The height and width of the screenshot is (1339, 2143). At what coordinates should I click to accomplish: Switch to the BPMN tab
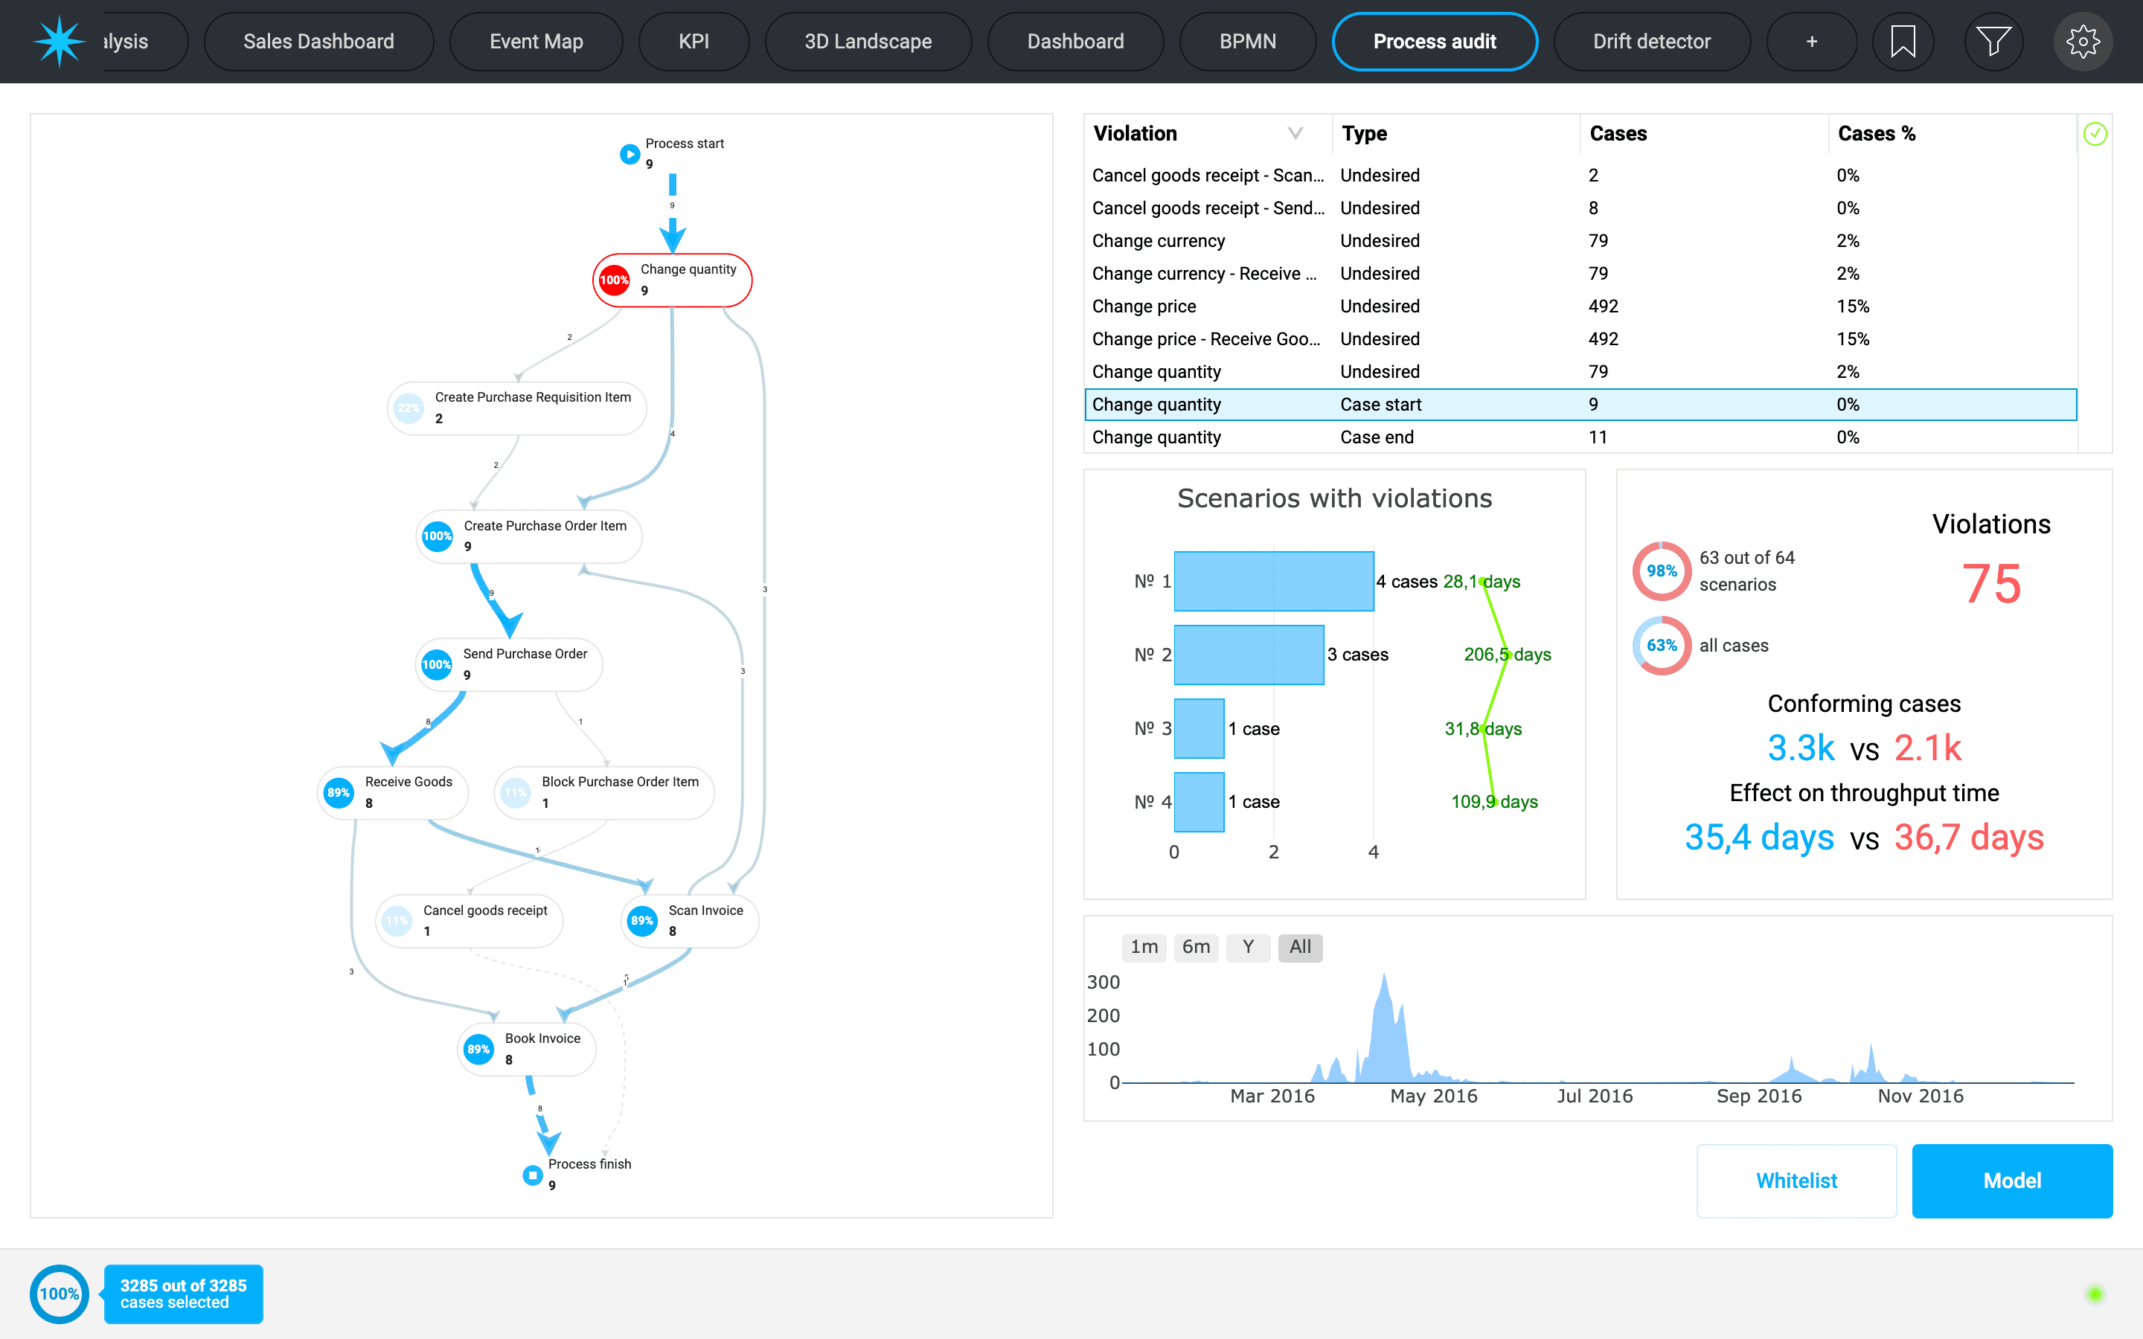[1247, 42]
